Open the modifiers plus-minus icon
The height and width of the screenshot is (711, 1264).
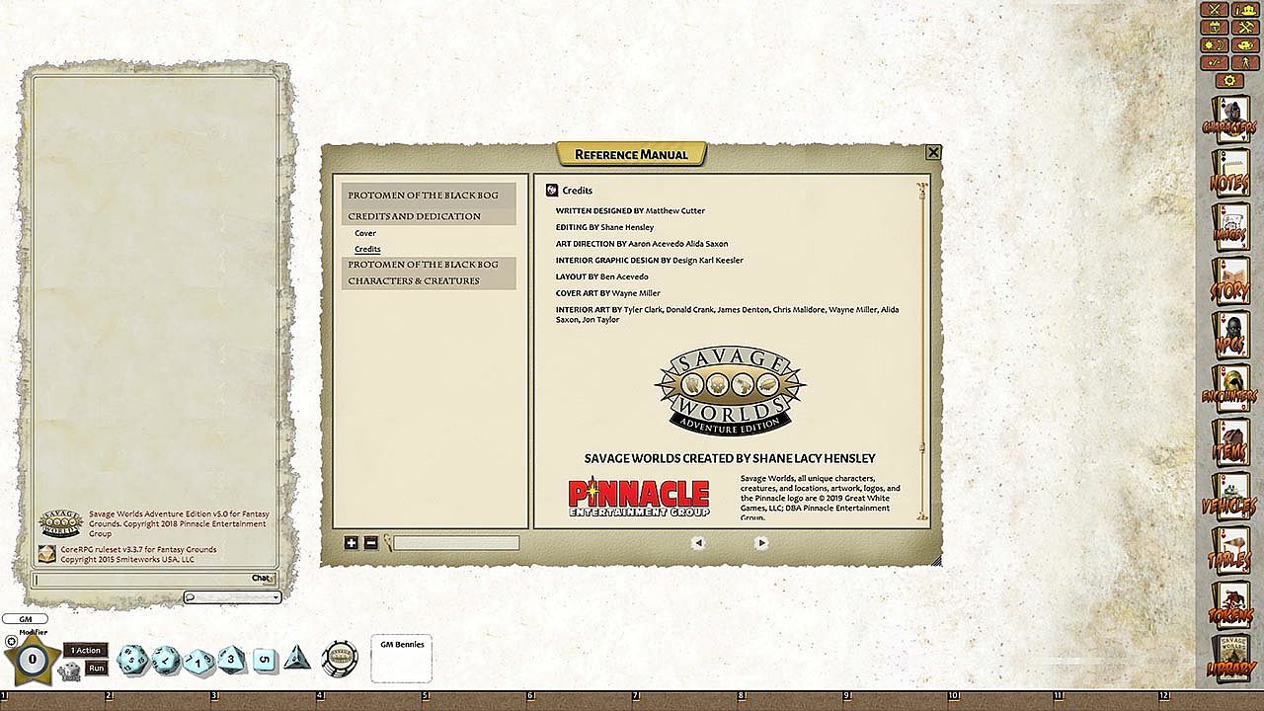[1214, 63]
